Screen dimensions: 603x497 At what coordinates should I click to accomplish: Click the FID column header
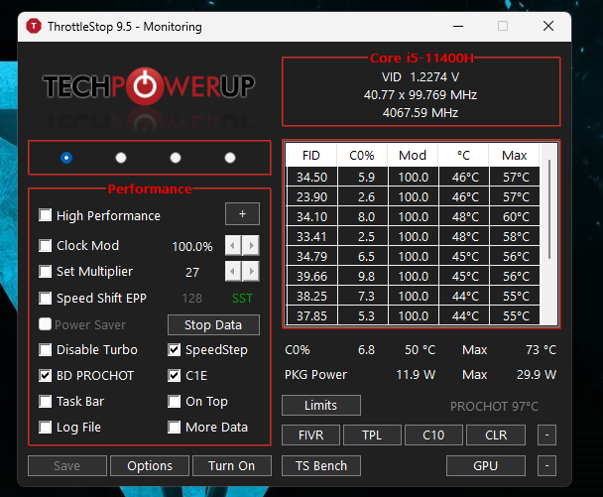311,155
